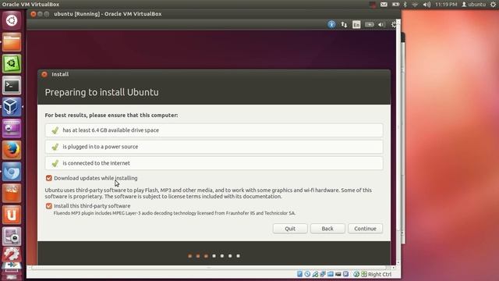This screenshot has width=499, height=281.
Task: Open the guest sound volume indicator
Action: point(381,24)
